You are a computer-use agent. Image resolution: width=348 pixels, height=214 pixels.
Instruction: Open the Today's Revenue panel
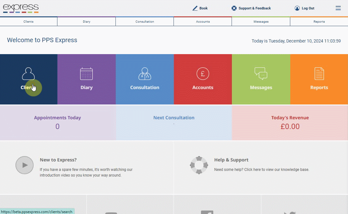pyautogui.click(x=290, y=123)
